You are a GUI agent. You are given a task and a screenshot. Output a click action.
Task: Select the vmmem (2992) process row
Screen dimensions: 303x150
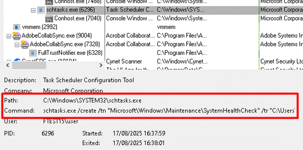coord(34,27)
